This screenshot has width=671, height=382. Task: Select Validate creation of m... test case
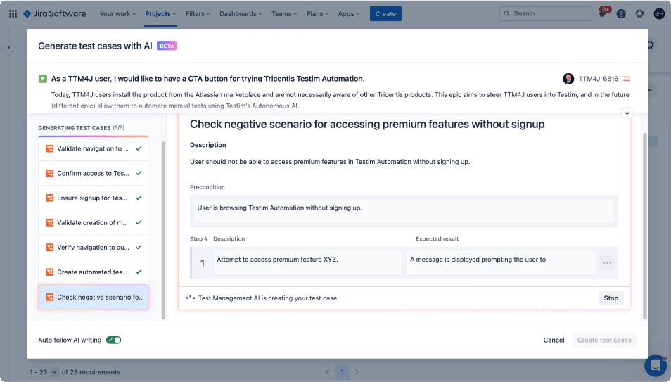pyautogui.click(x=94, y=223)
